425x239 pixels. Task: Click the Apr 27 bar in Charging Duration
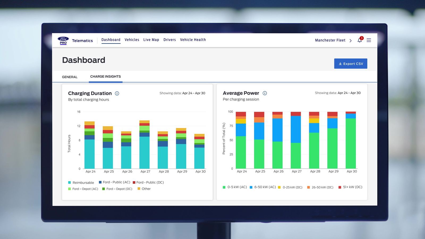(144, 144)
